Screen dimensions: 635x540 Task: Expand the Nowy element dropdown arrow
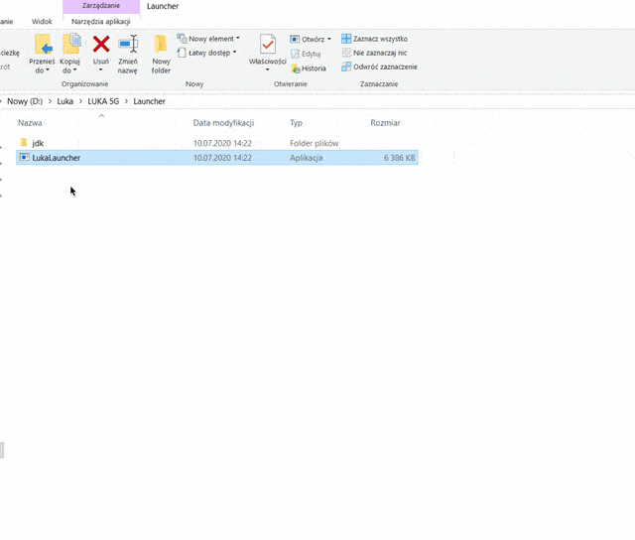point(238,38)
